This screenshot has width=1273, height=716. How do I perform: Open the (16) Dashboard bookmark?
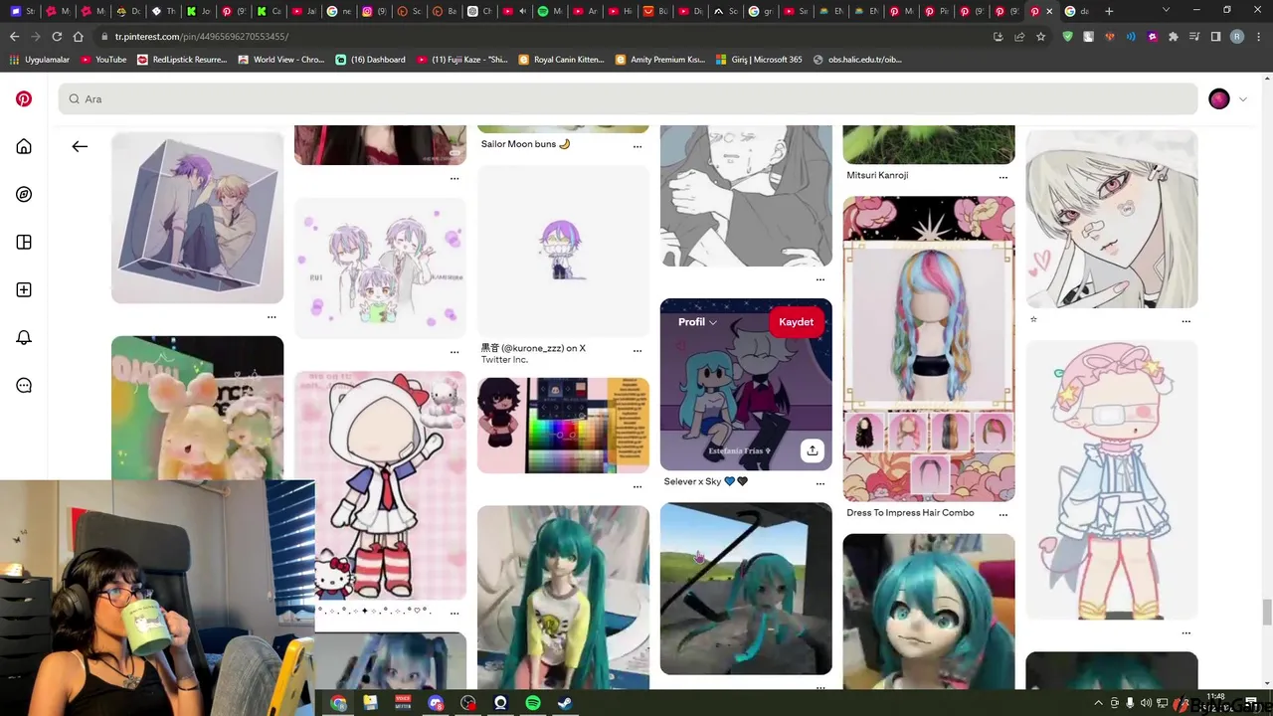click(x=370, y=60)
